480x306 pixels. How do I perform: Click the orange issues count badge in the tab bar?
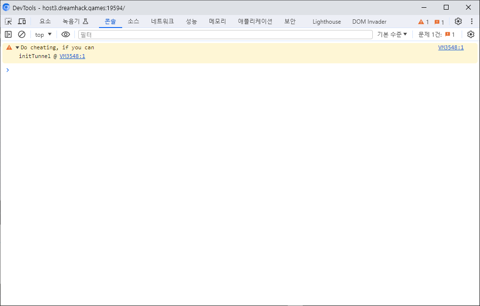click(439, 22)
